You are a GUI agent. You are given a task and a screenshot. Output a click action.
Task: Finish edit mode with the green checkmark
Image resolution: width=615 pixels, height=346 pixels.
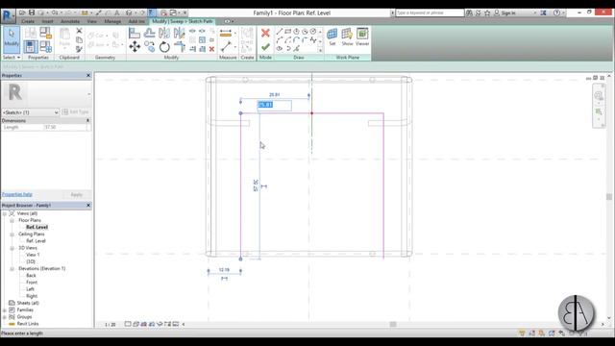265,47
